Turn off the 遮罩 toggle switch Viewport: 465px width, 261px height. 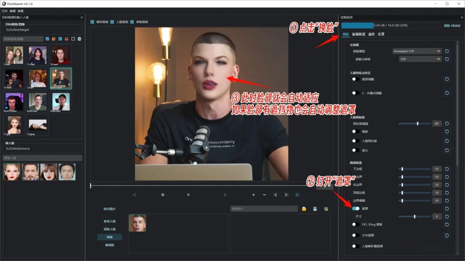tap(356, 208)
